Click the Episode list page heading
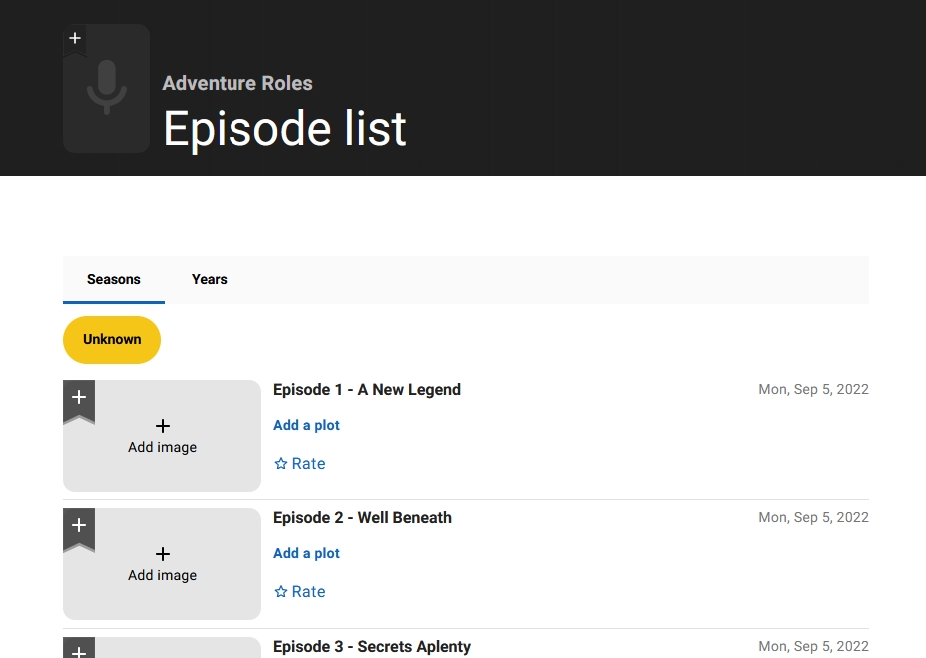926x658 pixels. point(284,129)
